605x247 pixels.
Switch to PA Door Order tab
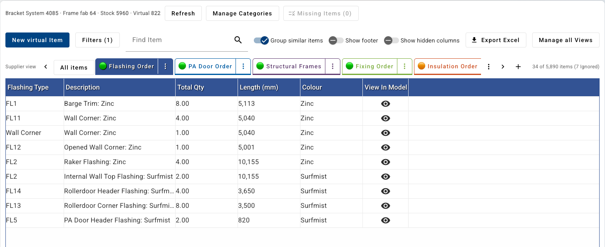pyautogui.click(x=206, y=66)
